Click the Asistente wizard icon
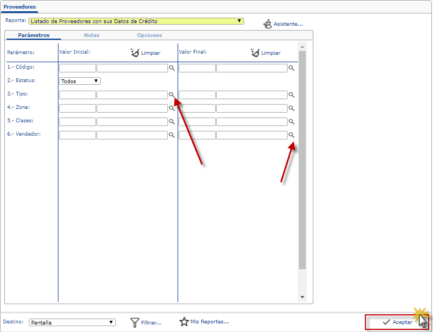 [268, 24]
